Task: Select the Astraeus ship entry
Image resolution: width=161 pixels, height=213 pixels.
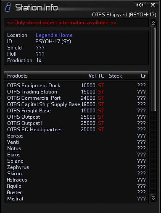Action: pos(76,180)
